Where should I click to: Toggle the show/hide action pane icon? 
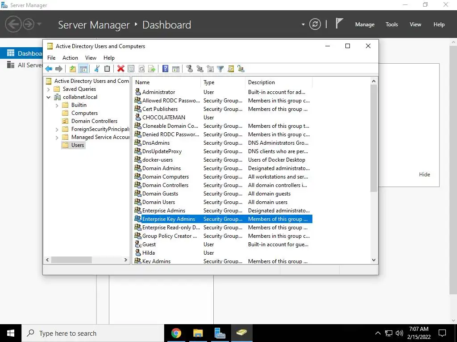point(176,69)
